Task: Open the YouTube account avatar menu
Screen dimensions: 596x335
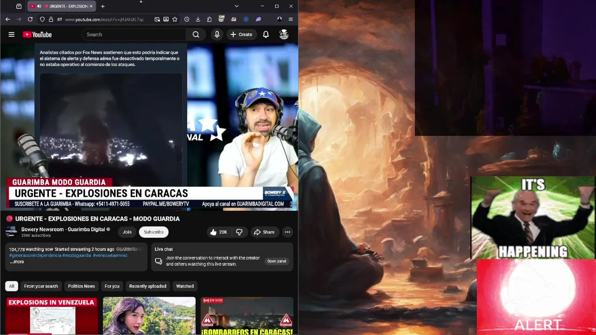Action: (284, 34)
